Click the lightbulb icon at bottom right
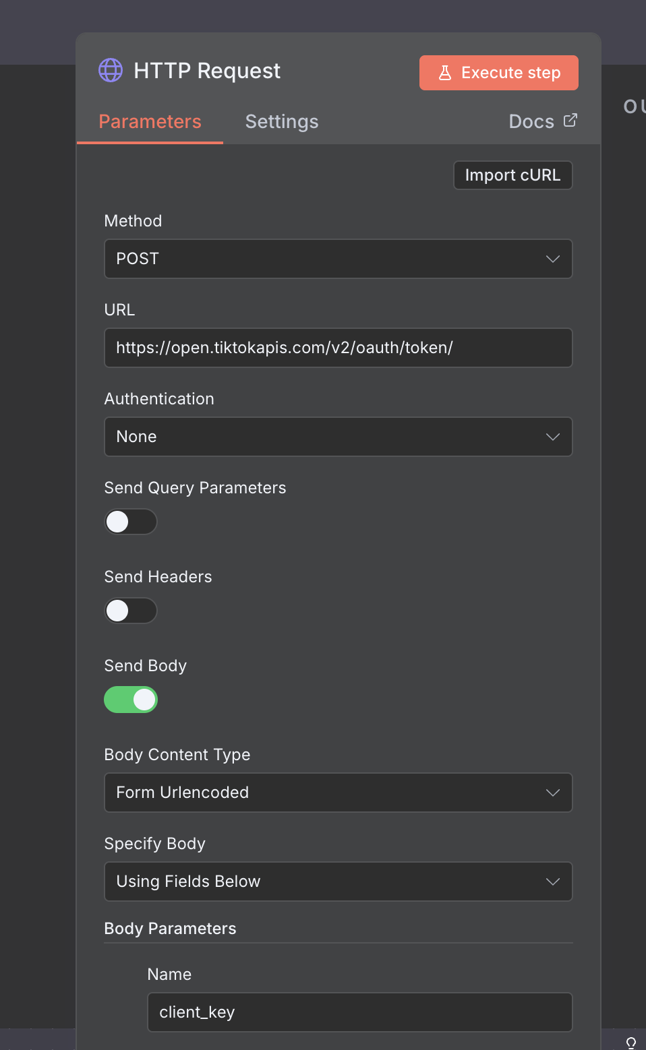The height and width of the screenshot is (1050, 646). [x=631, y=1043]
